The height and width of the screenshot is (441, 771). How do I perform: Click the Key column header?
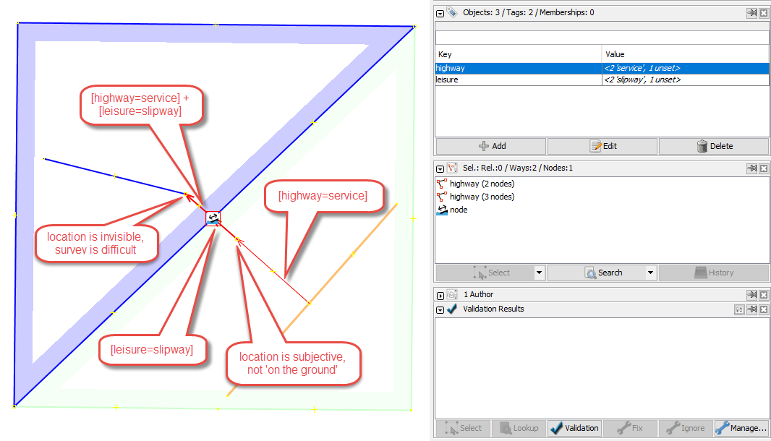(x=519, y=54)
